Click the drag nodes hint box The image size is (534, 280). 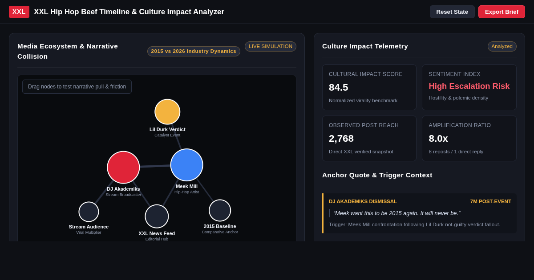click(77, 87)
